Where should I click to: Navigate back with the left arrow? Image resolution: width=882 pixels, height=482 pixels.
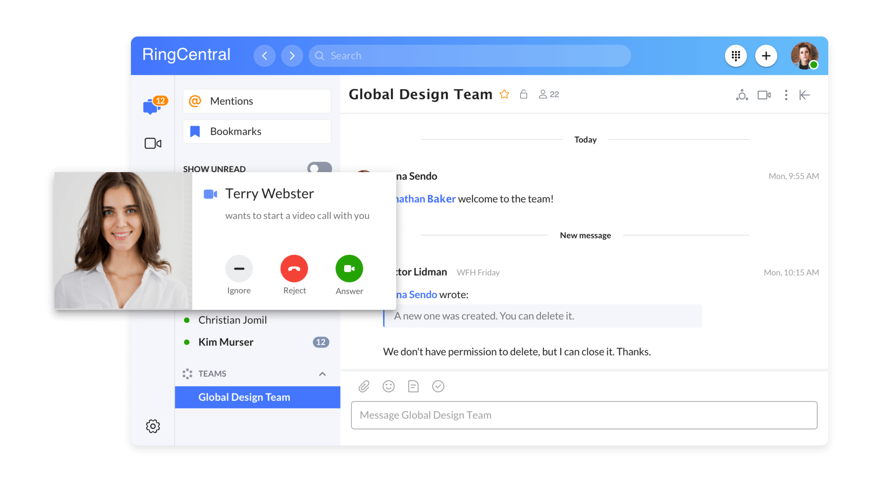[x=264, y=56]
